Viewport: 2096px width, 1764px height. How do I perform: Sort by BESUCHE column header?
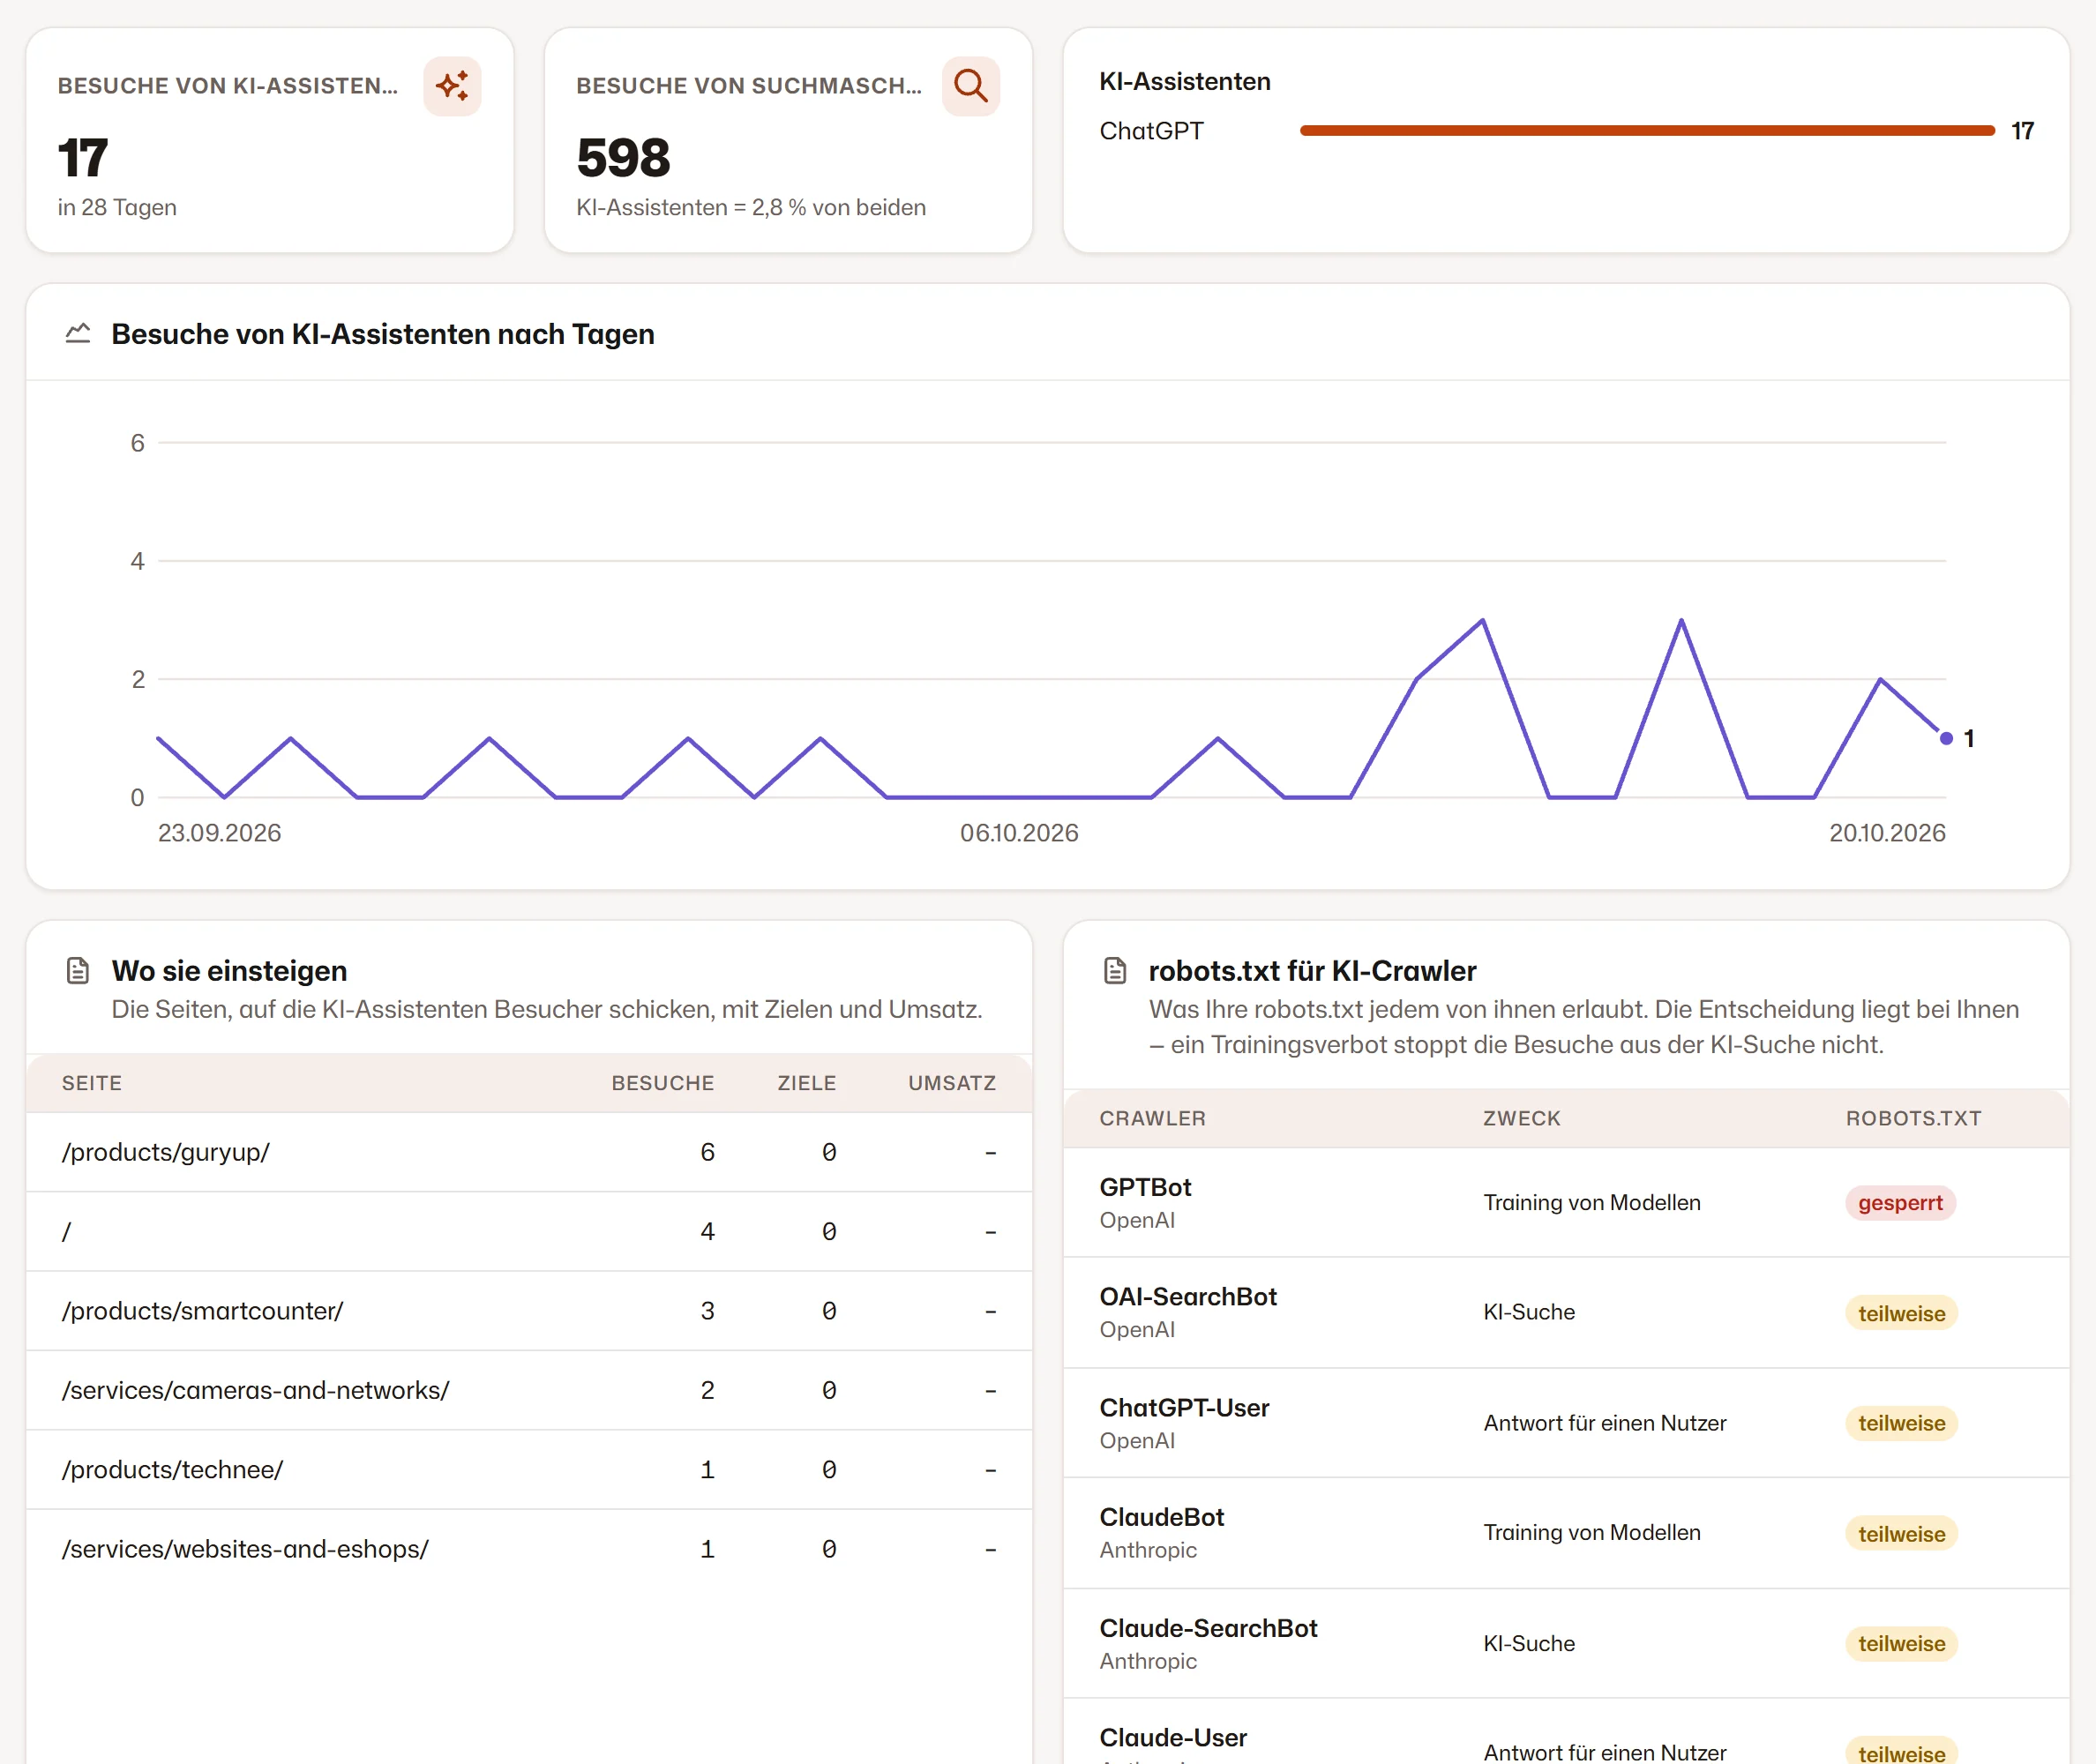point(663,1083)
